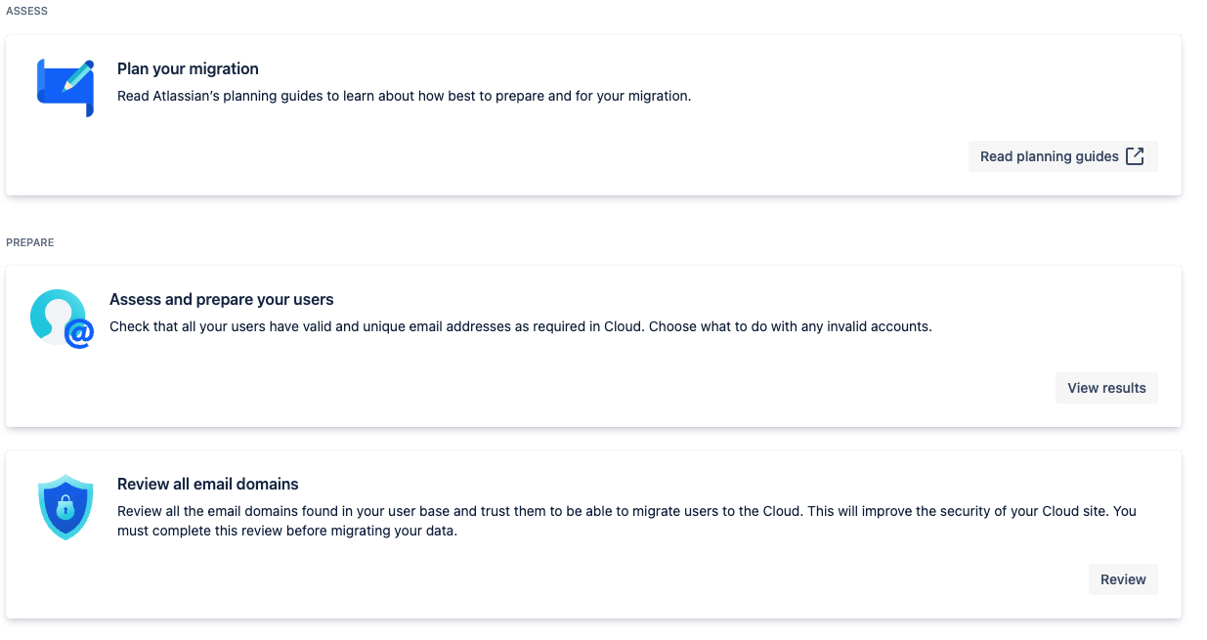Click the shield icon for email domains
The width and height of the screenshot is (1207, 640).
click(x=65, y=507)
